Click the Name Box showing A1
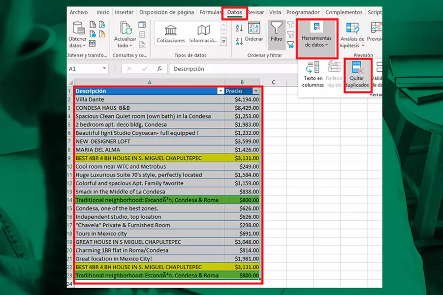Screen dimensions: 443x295 click(x=84, y=69)
